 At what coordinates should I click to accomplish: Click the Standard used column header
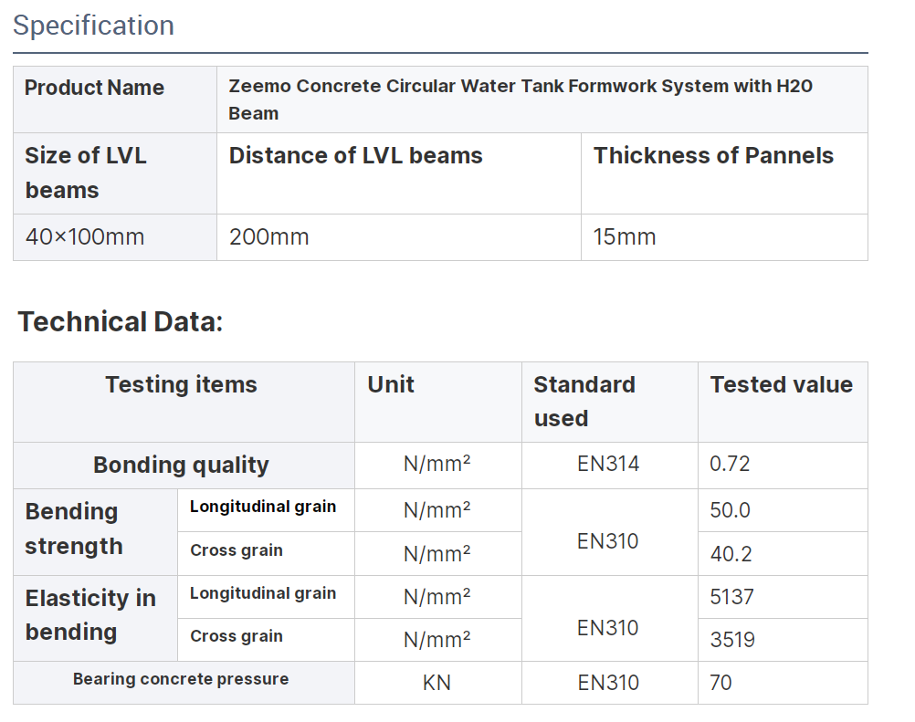584,402
